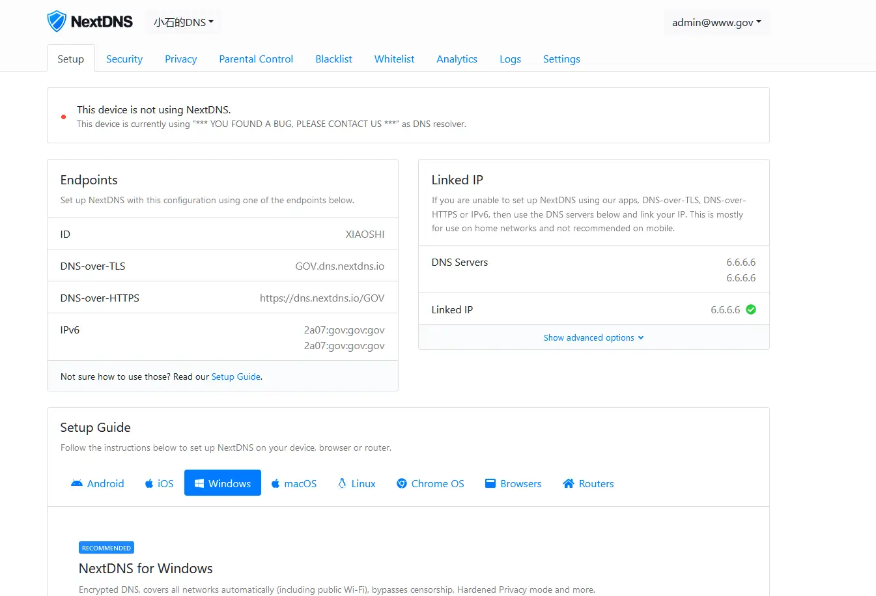Select the Routers setup guide tab
Screen dimensions: 876x596
coord(588,483)
